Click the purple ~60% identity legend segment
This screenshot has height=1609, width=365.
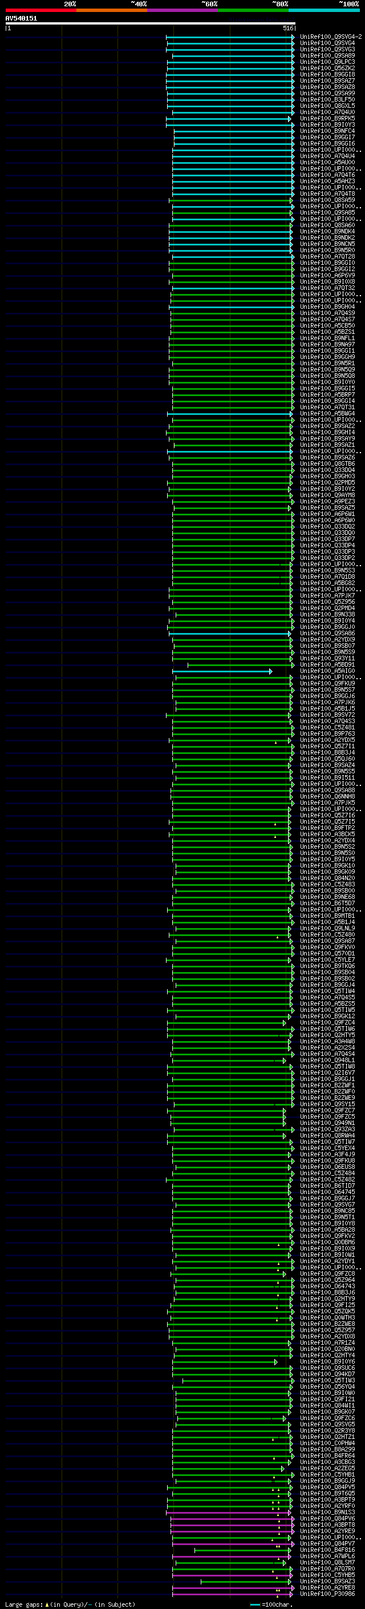click(183, 11)
